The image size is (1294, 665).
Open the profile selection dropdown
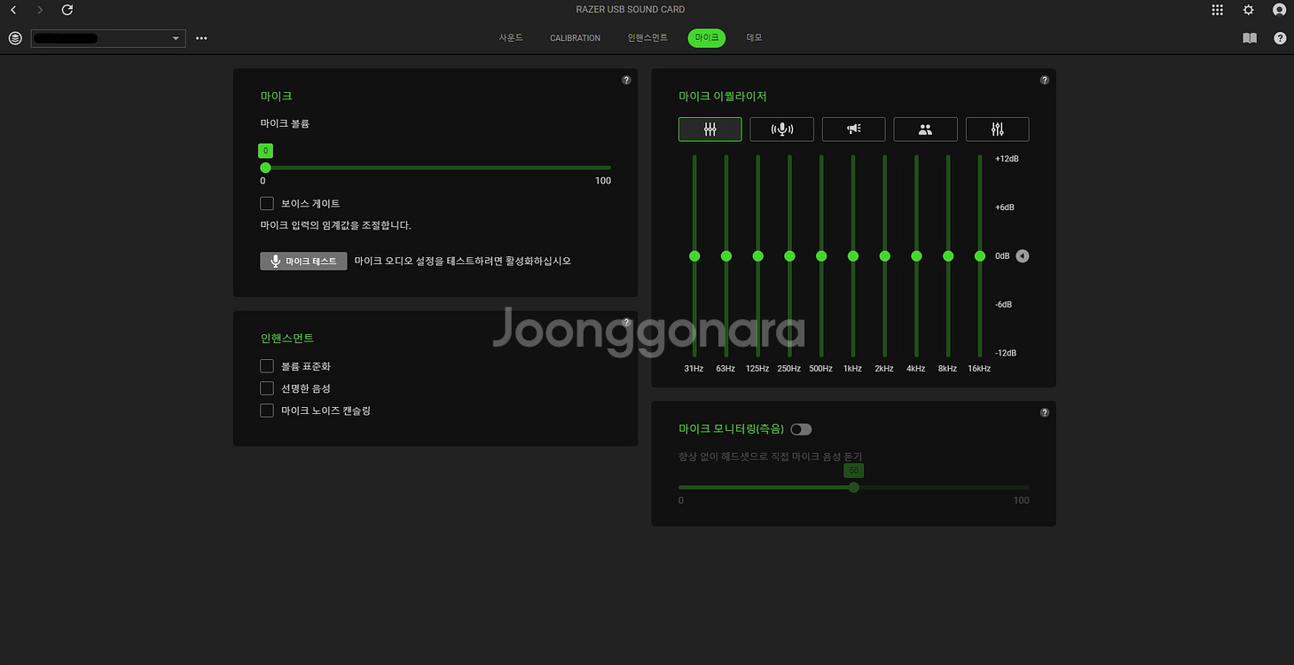click(x=108, y=38)
